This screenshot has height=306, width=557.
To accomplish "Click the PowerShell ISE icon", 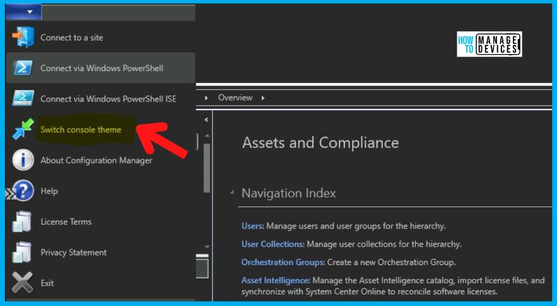I will click(23, 98).
